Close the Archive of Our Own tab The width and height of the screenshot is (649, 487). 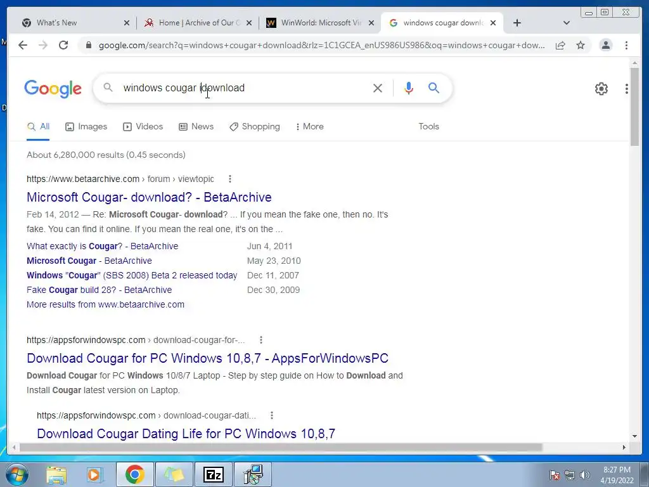point(249,23)
